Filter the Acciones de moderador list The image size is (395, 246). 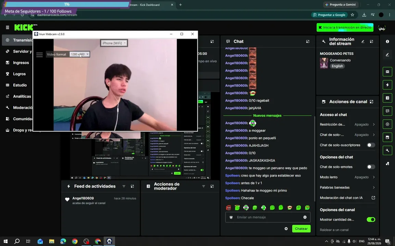pyautogui.click(x=204, y=186)
